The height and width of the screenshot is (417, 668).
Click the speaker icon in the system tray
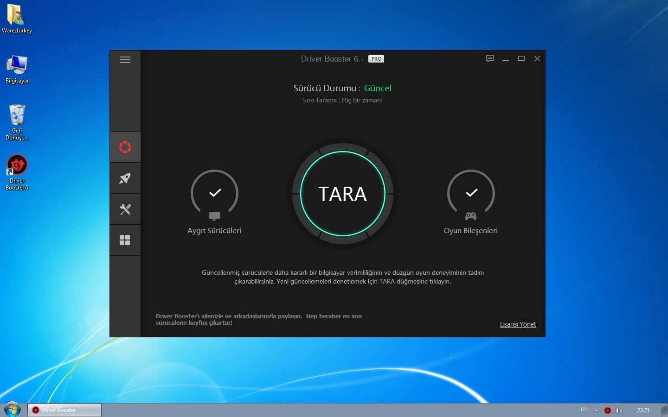(x=619, y=410)
